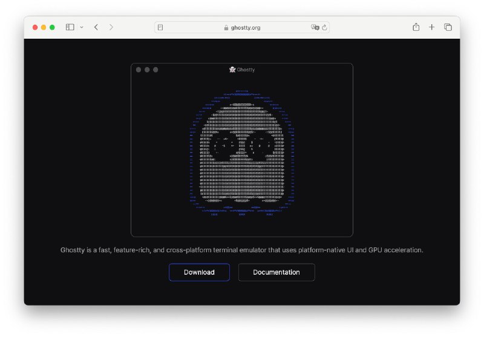484x337 pixels.
Task: Click the ghost emoji in the Ghostty title
Action: coord(232,70)
